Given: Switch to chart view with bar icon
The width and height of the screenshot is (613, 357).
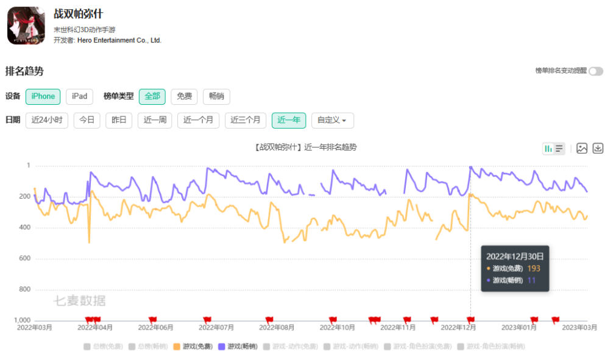Looking at the screenshot, I should (548, 149).
